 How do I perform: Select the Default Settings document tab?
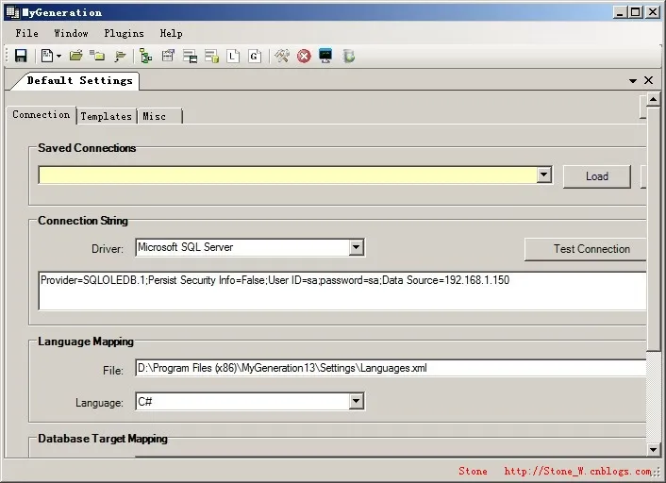(79, 81)
